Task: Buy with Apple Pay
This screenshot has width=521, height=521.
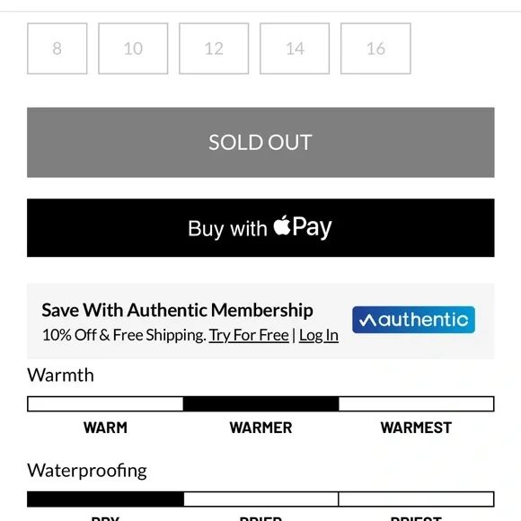Action: [x=260, y=228]
